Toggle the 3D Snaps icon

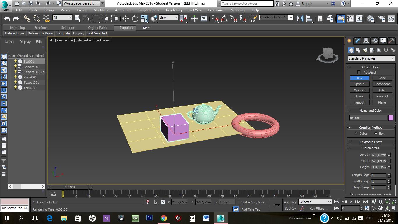pos(215,18)
